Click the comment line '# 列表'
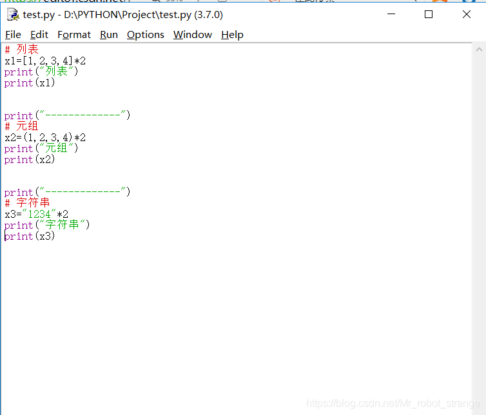The height and width of the screenshot is (415, 486). point(21,49)
